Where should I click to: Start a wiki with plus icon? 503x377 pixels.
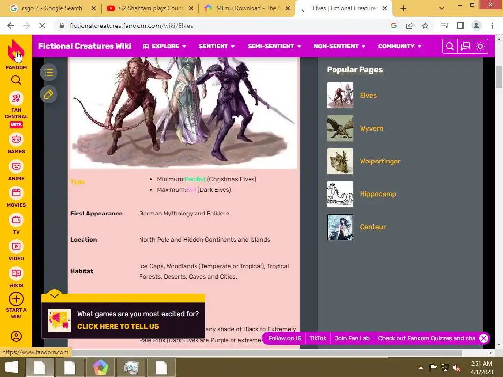pyautogui.click(x=16, y=299)
